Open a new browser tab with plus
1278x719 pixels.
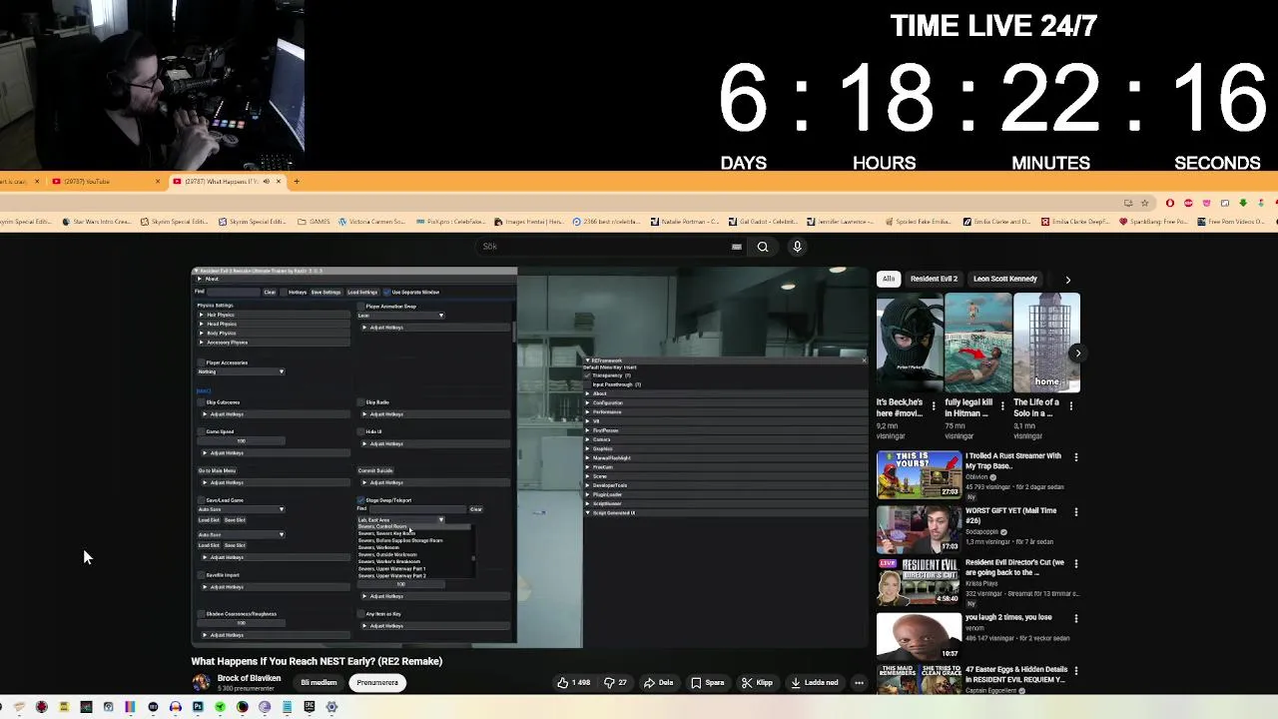click(297, 182)
